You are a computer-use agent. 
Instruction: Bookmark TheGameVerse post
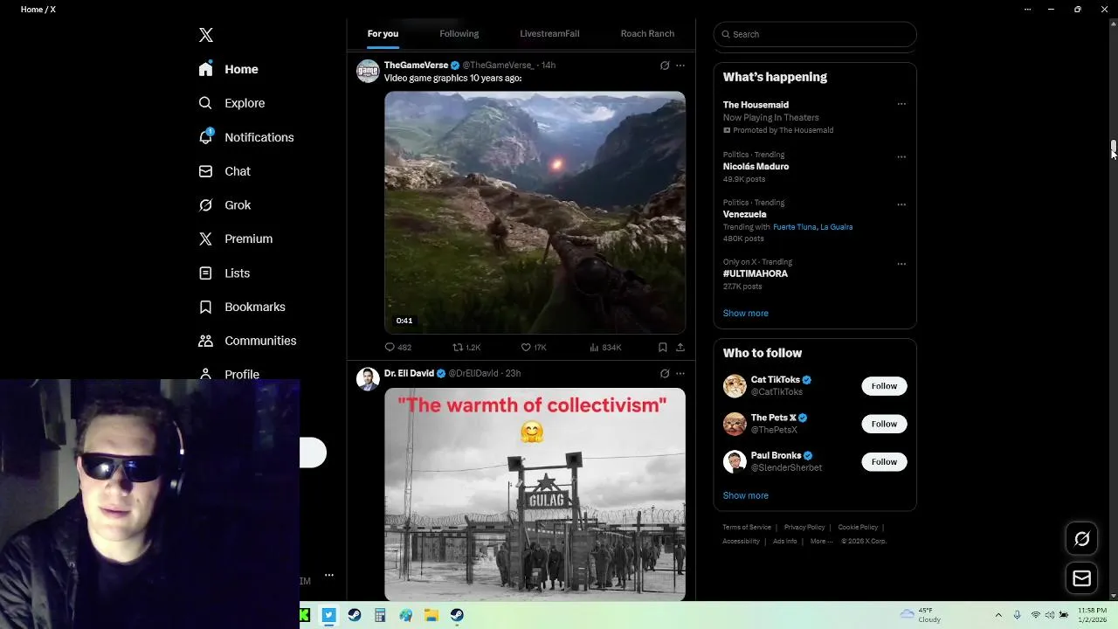663,347
